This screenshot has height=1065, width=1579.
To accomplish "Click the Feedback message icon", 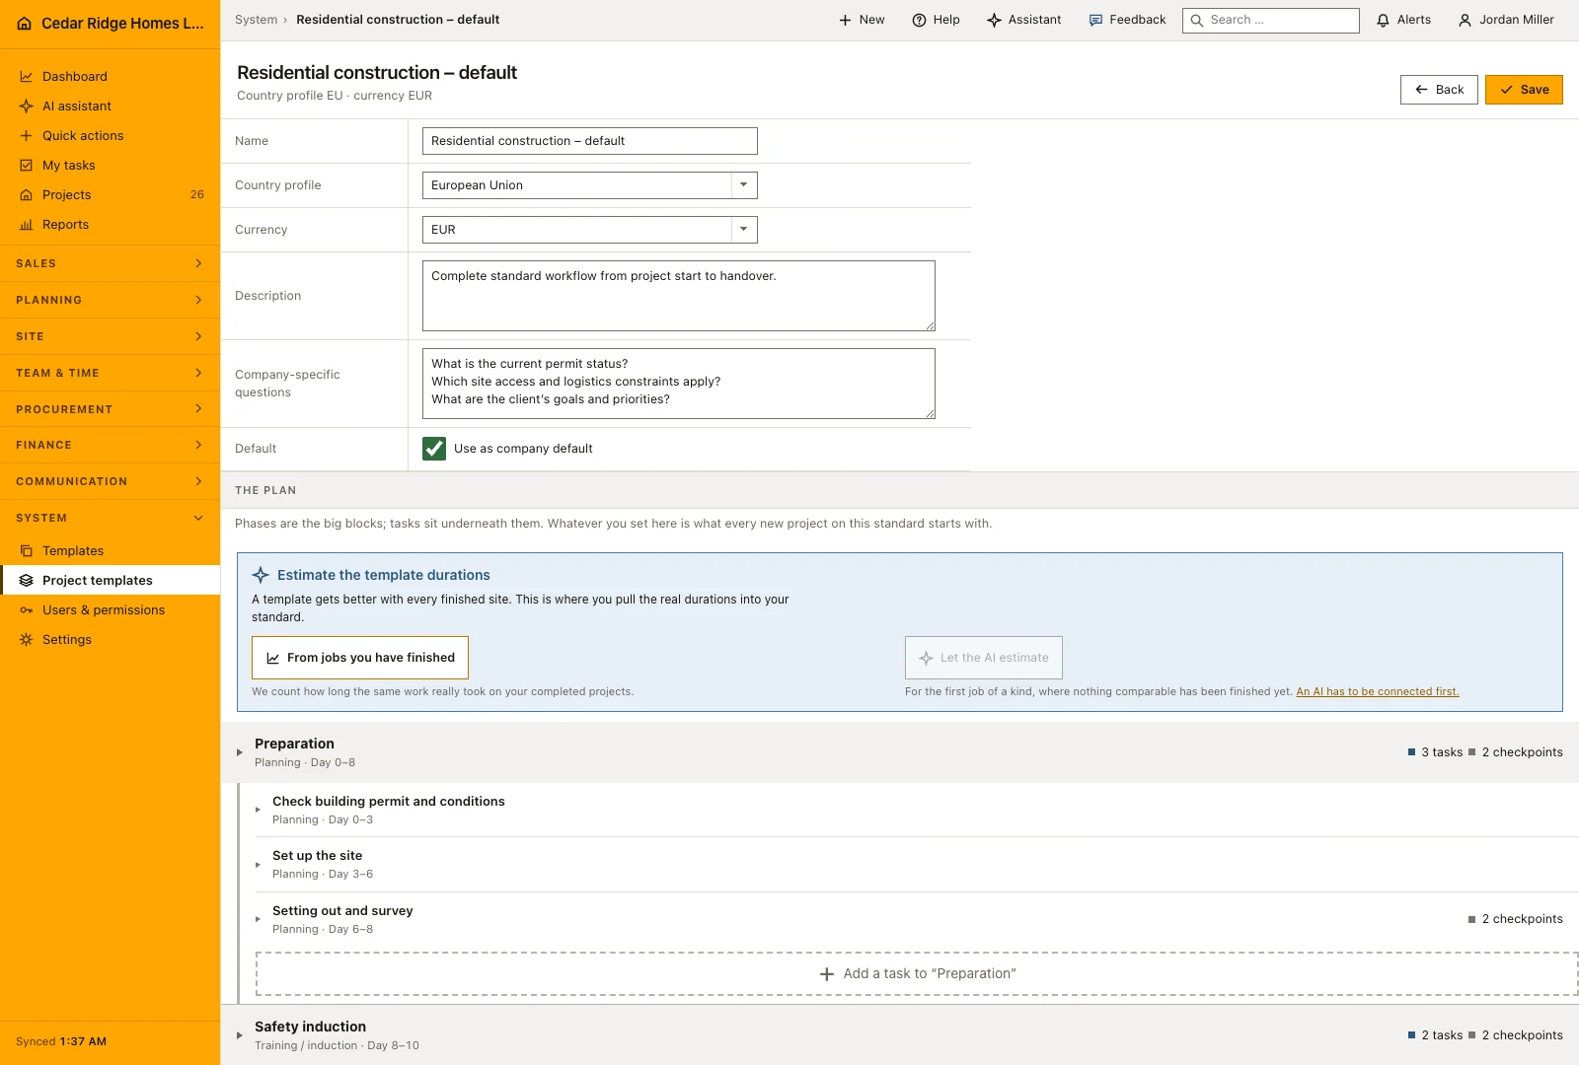I will 1095,21.
